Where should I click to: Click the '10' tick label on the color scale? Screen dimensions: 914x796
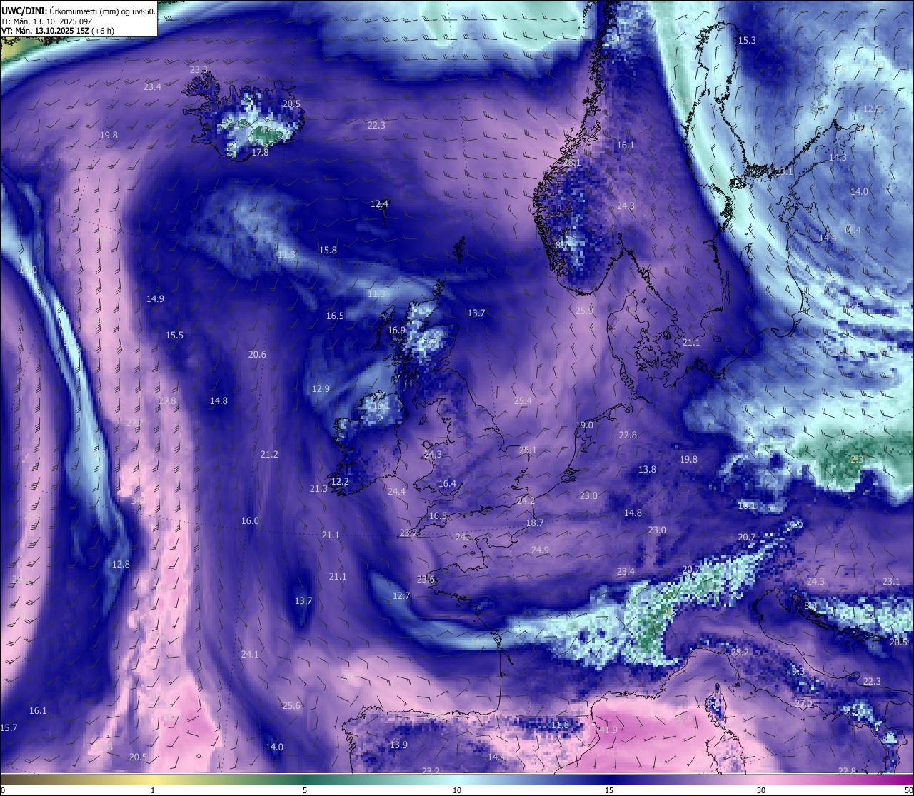coord(456,790)
